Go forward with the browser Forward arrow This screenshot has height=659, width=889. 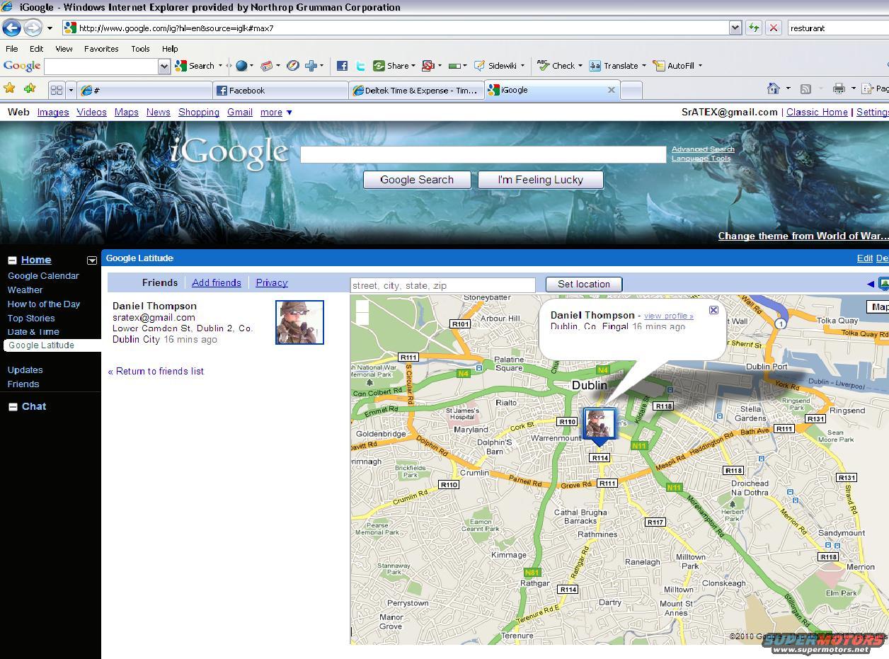(x=33, y=28)
